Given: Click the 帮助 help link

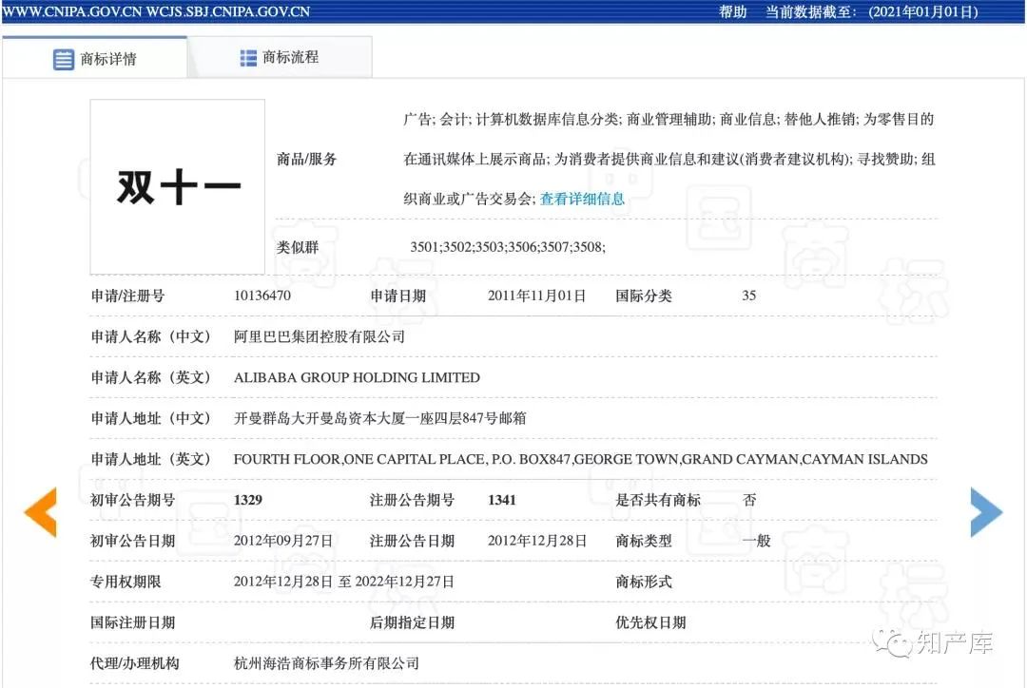Looking at the screenshot, I should pos(733,11).
